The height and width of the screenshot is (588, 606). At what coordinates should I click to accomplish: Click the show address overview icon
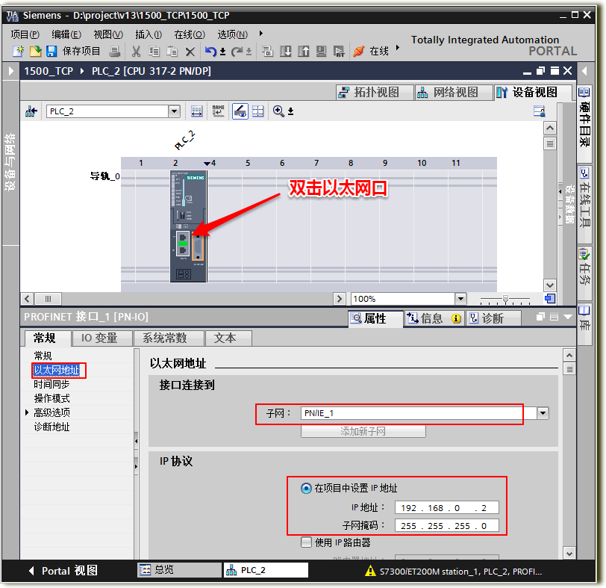pos(197,111)
